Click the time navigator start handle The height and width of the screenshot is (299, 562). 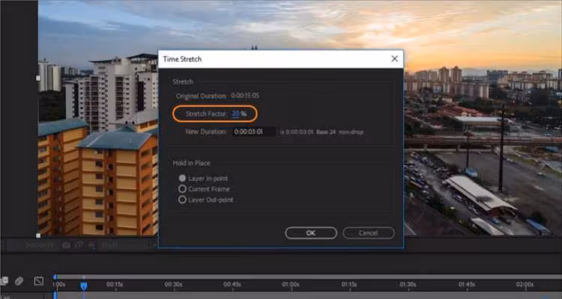click(x=55, y=277)
